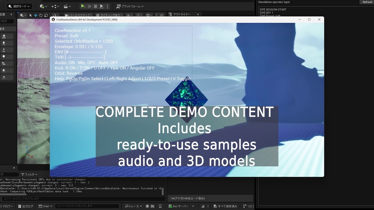This screenshot has height=210, width=374.
Task: Minimize the CineReactiveDemo window
Action: point(299,20)
